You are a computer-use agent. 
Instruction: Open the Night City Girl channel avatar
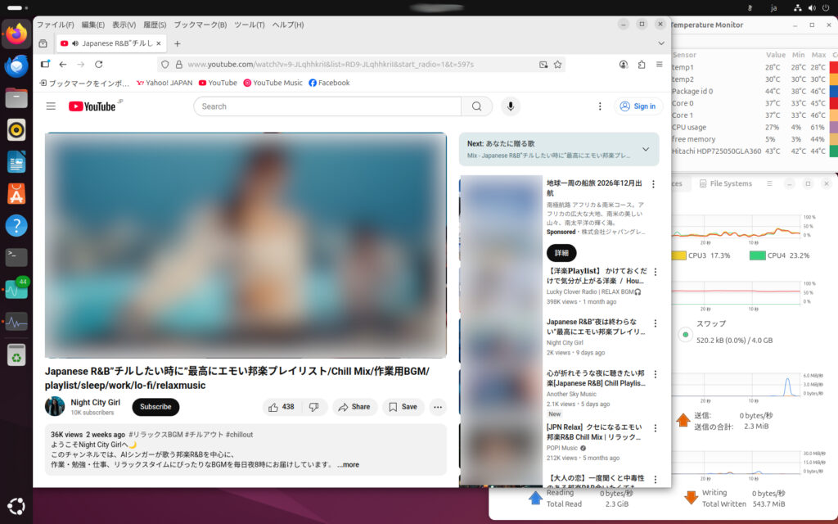(x=55, y=406)
